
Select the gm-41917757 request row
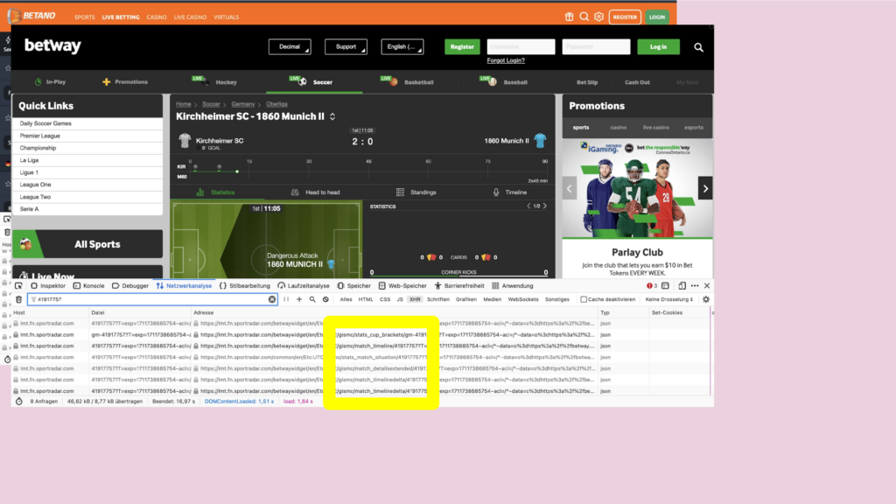click(361, 335)
